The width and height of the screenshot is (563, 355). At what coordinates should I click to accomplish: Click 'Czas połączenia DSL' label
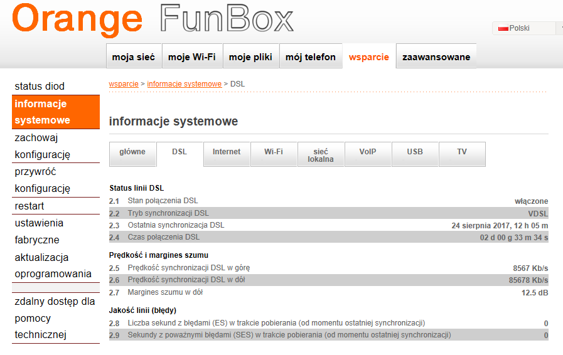click(164, 237)
